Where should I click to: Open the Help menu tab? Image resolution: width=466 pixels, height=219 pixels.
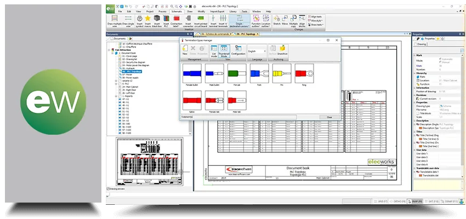coord(269,11)
